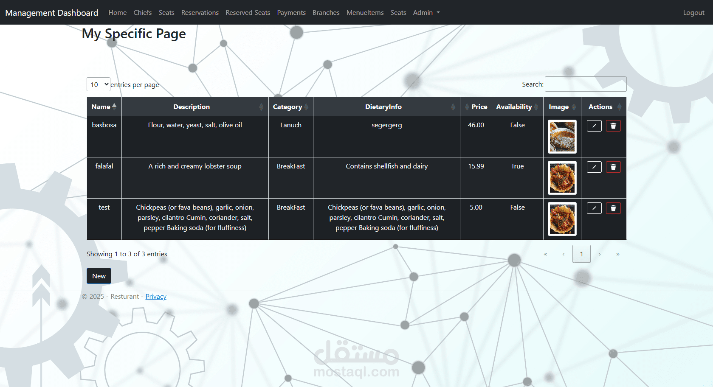Open the Payments page
The image size is (713, 387).
click(291, 13)
